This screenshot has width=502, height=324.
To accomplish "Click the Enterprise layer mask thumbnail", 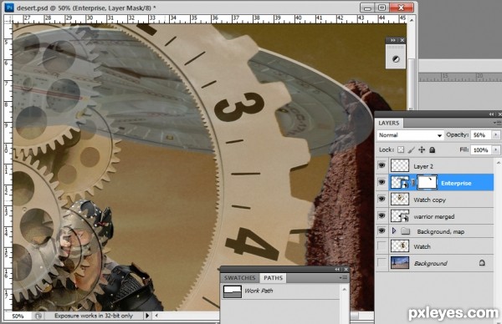I will pyautogui.click(x=427, y=182).
